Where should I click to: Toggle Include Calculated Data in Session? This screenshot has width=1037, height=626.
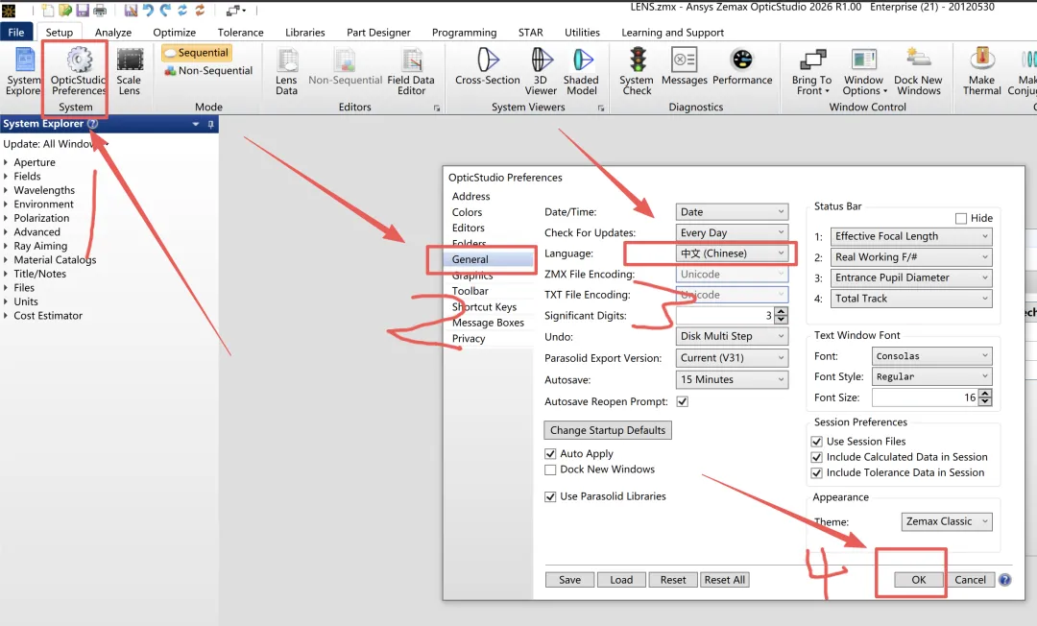(817, 457)
